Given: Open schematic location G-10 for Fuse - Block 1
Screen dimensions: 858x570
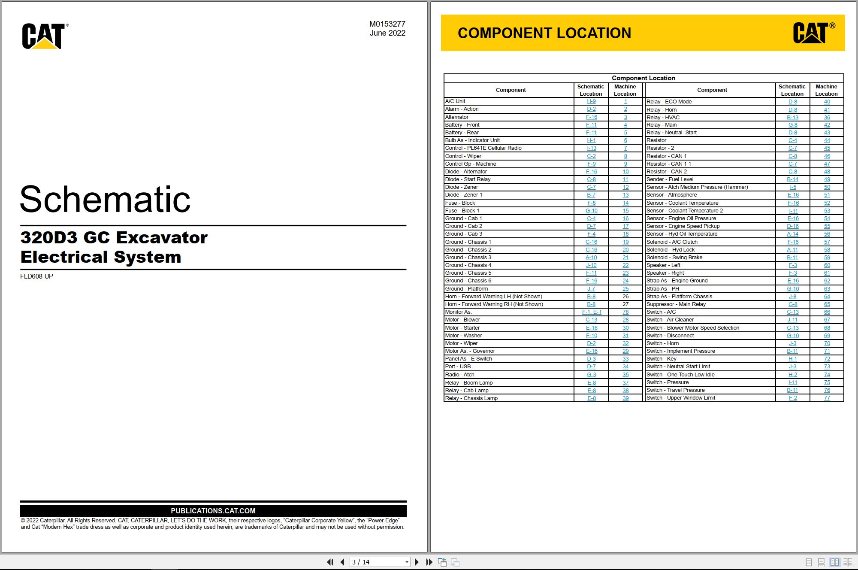Looking at the screenshot, I should [x=592, y=211].
